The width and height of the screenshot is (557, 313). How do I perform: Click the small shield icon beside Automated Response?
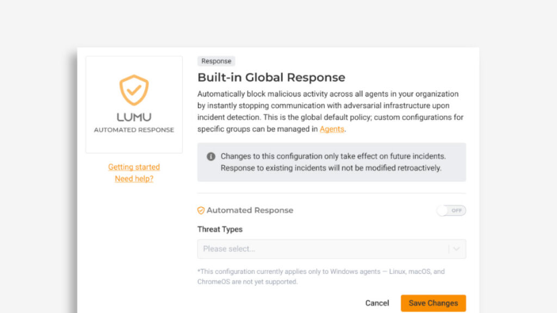point(201,210)
